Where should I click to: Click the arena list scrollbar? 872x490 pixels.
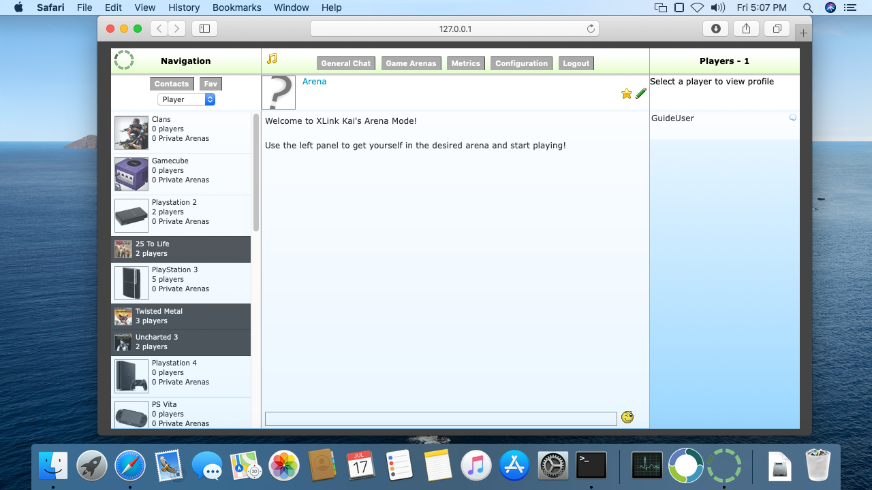point(256,174)
